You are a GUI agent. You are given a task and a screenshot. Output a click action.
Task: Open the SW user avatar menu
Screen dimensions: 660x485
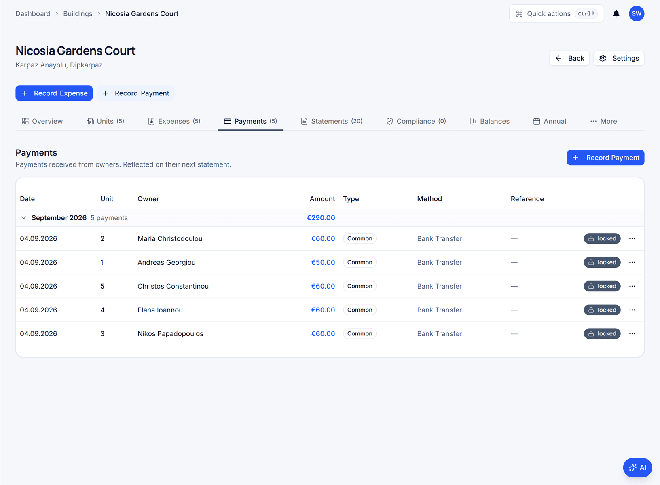point(637,14)
